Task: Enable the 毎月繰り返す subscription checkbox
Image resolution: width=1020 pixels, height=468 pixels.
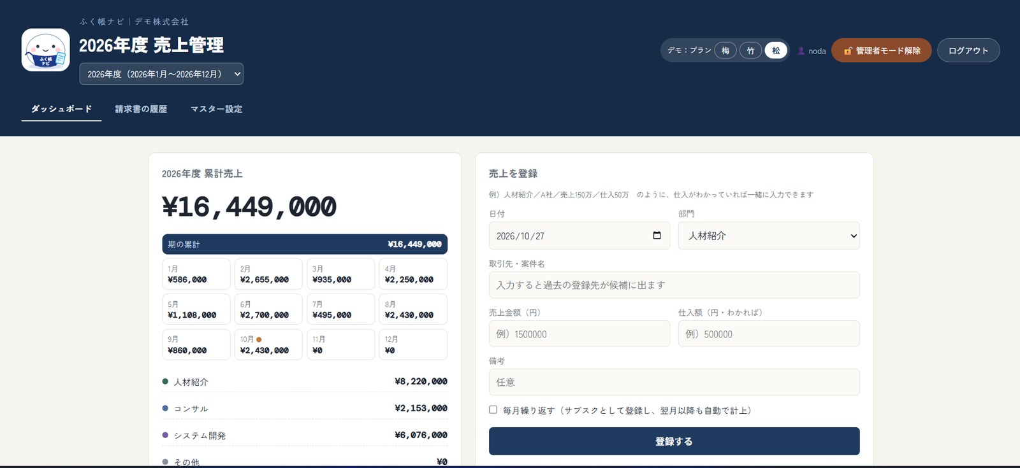Action: pos(493,410)
